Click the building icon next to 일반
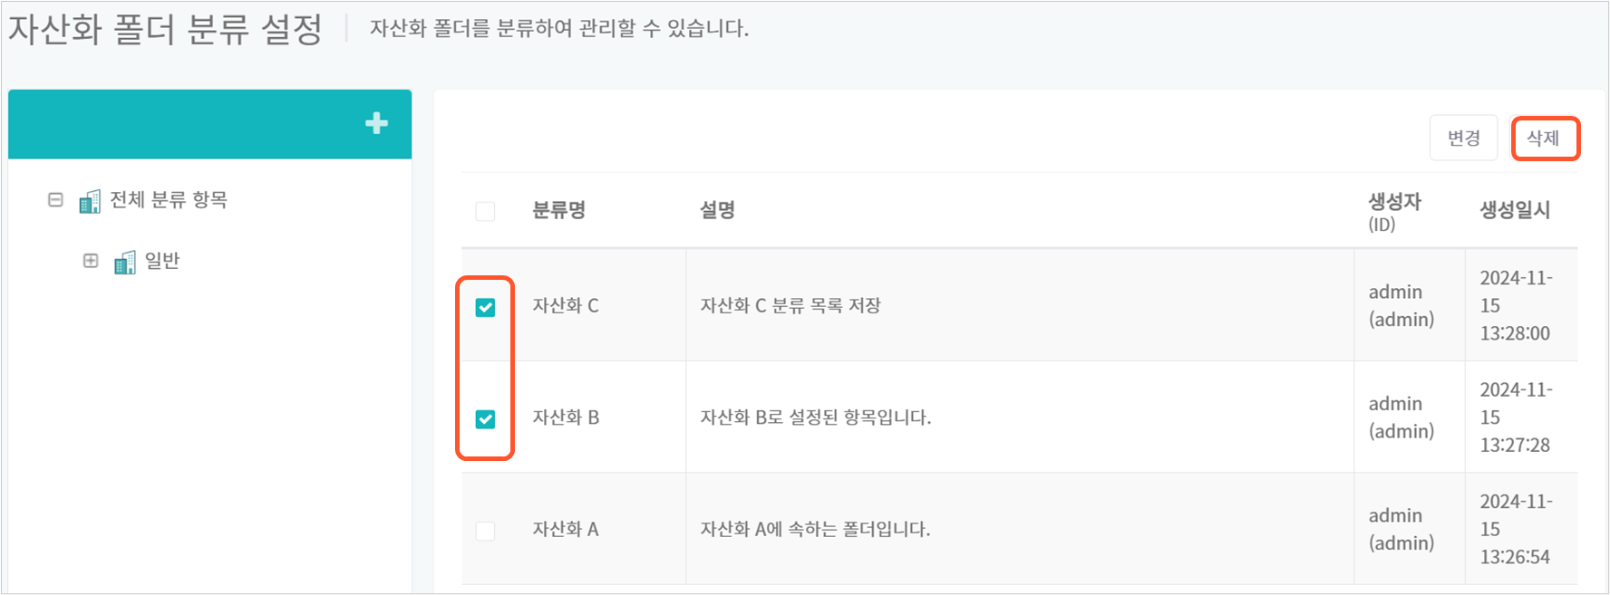The image size is (1610, 595). pyautogui.click(x=125, y=263)
